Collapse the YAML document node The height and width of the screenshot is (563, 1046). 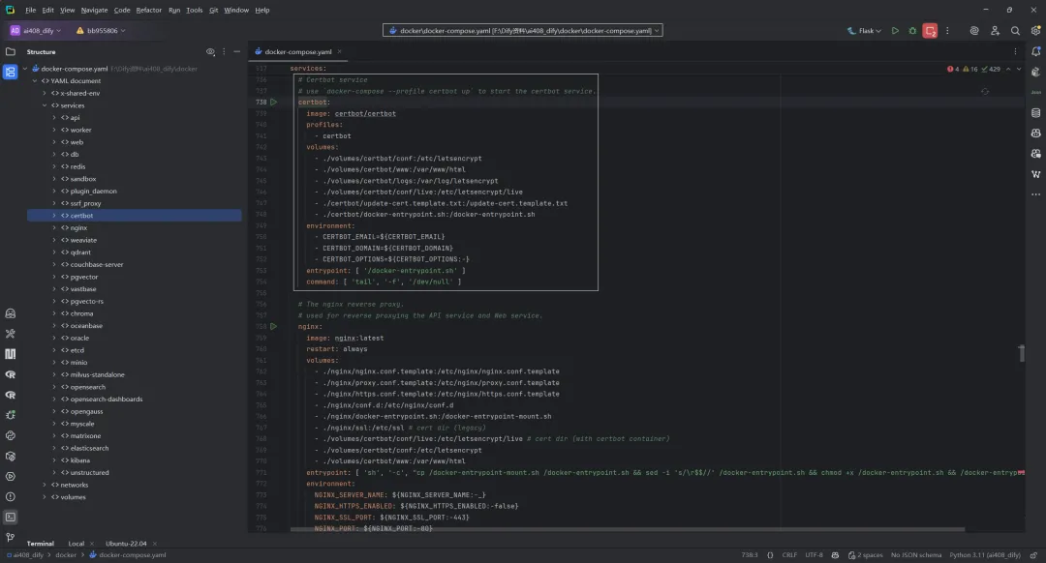pos(35,80)
